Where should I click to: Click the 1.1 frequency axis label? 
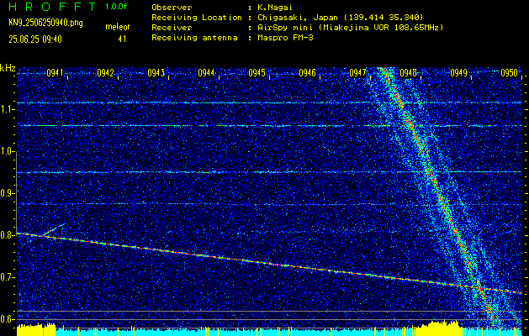tap(7, 109)
